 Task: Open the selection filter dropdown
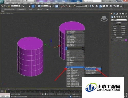click(x=14, y=6)
